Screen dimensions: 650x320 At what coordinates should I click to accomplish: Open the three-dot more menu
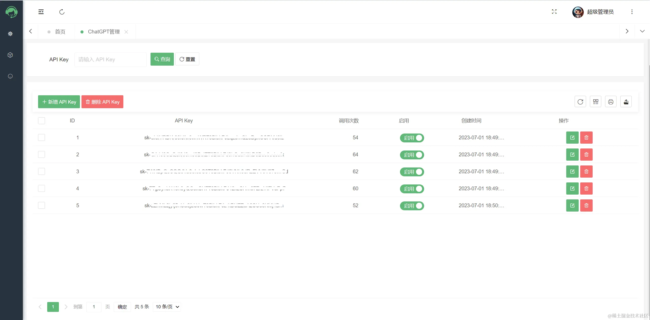tap(632, 12)
